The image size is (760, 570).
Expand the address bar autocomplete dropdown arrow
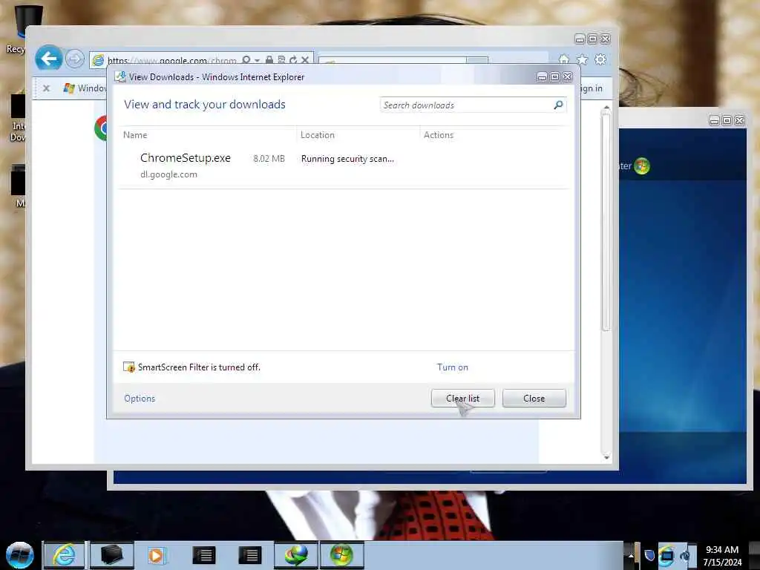(258, 60)
